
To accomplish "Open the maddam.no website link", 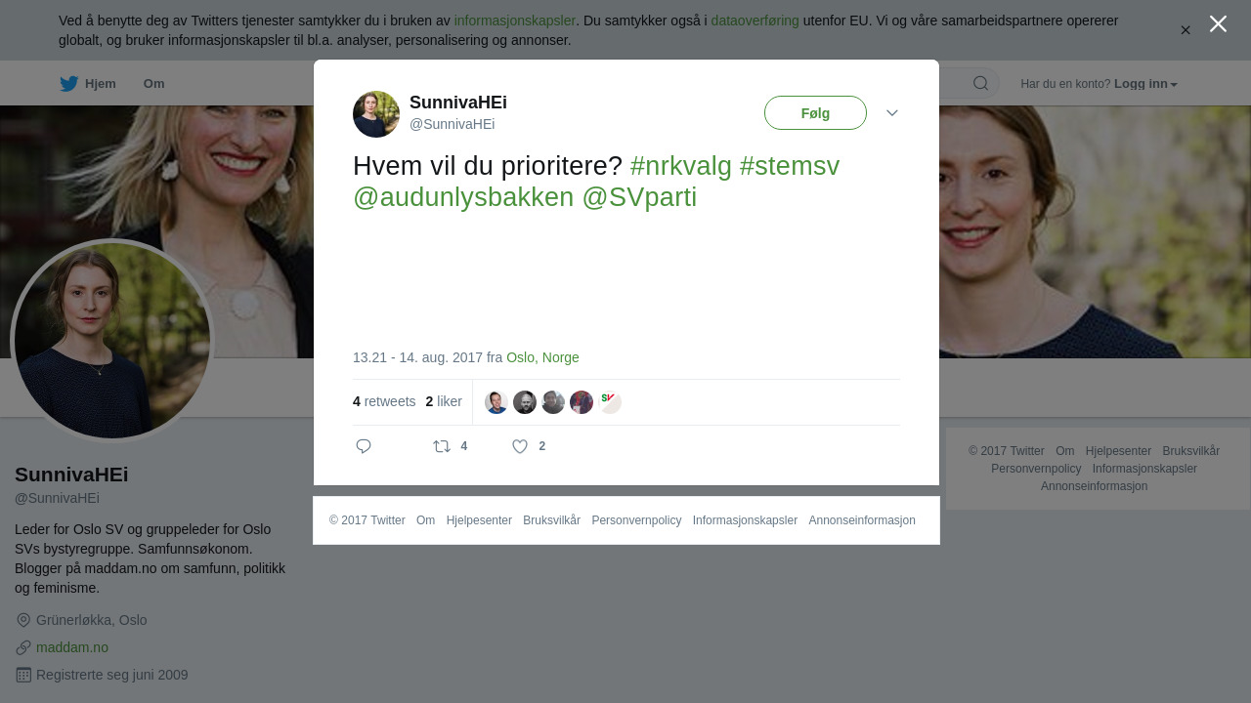I will [72, 647].
